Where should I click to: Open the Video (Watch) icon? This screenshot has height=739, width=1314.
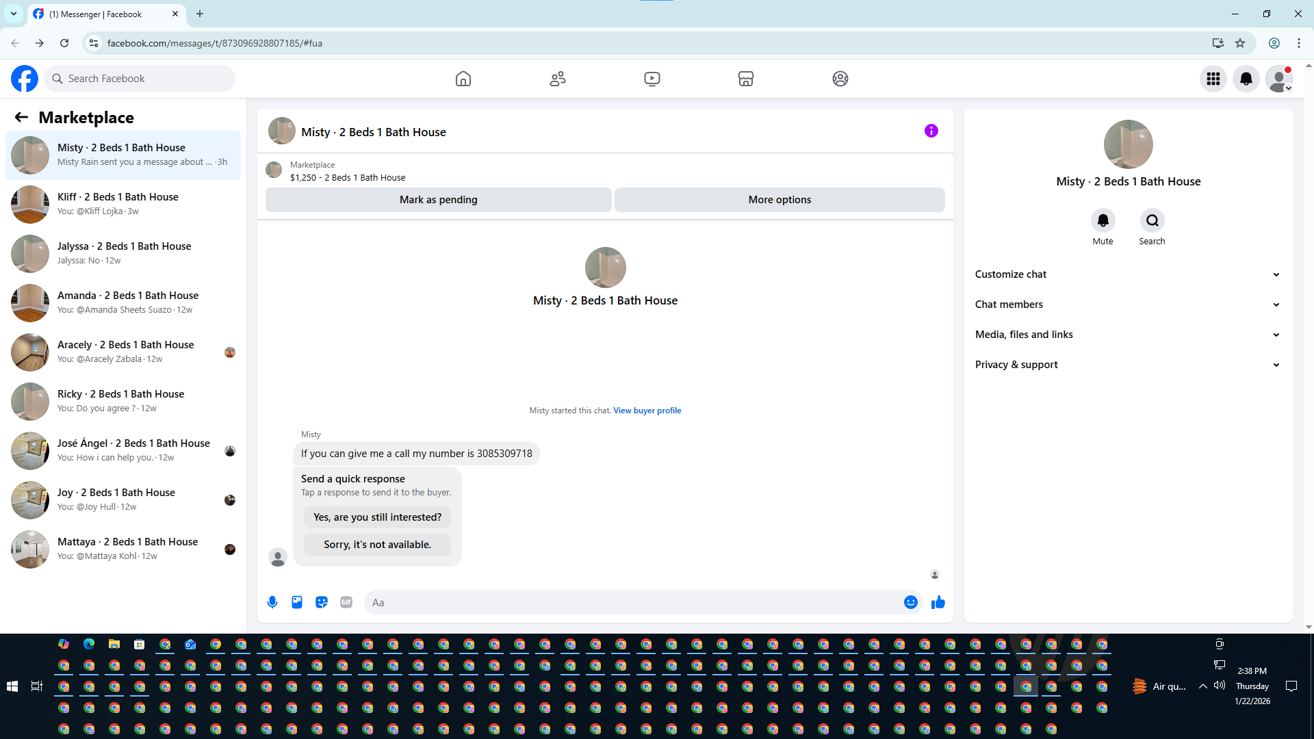coord(652,79)
